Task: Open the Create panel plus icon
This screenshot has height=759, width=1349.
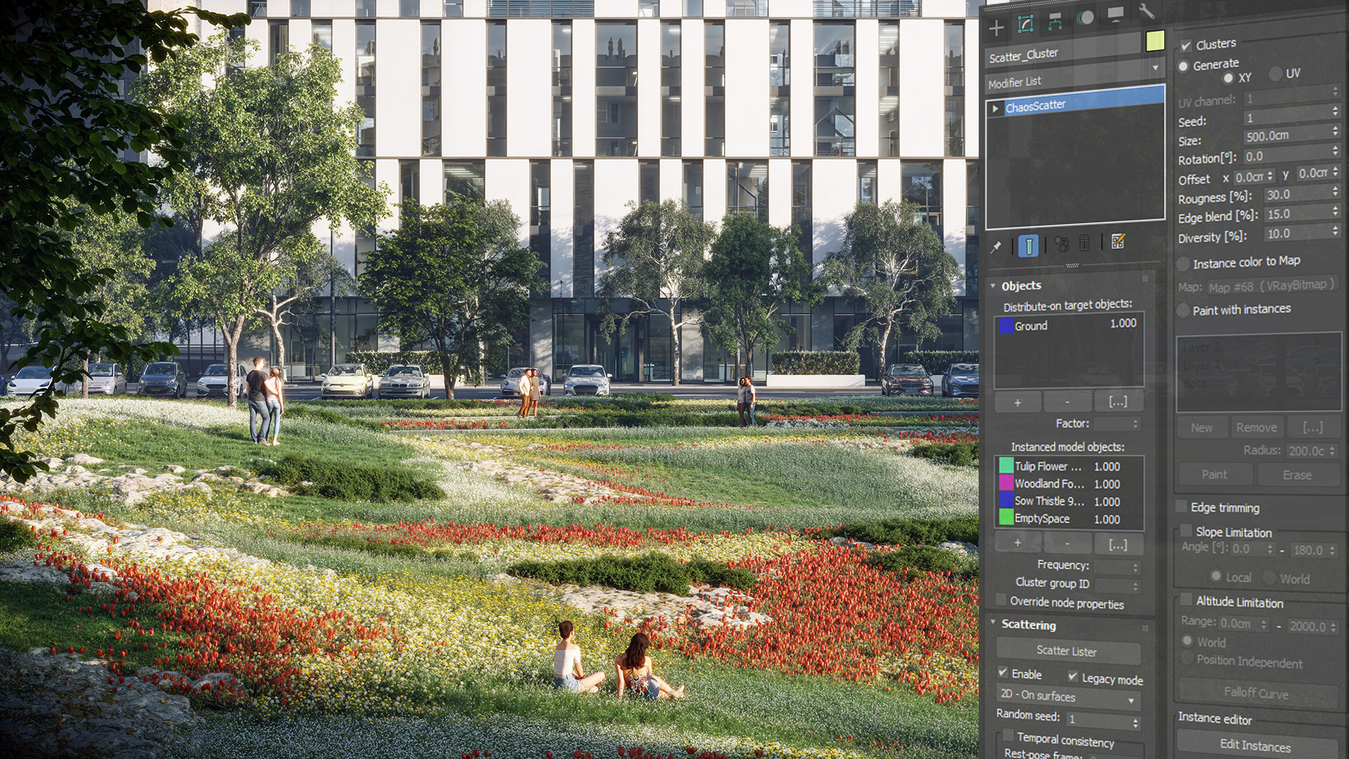Action: [996, 28]
